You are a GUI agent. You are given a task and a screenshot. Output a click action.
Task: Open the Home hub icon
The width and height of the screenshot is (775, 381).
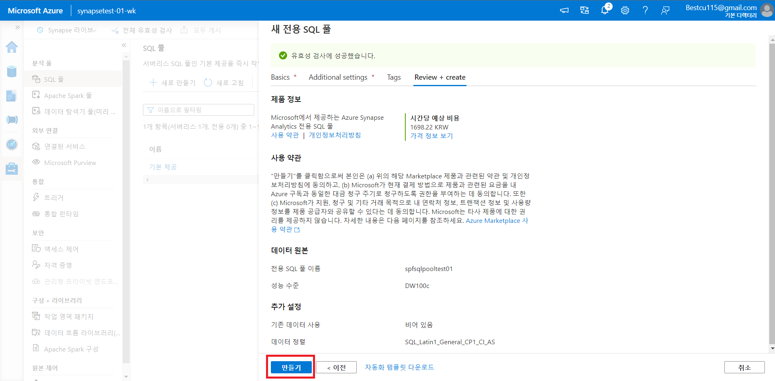(12, 47)
